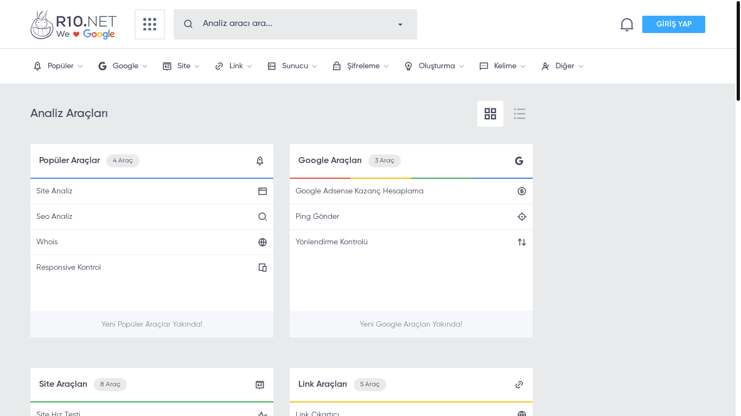Open the Whois tool link
The width and height of the screenshot is (741, 416).
[x=47, y=242]
